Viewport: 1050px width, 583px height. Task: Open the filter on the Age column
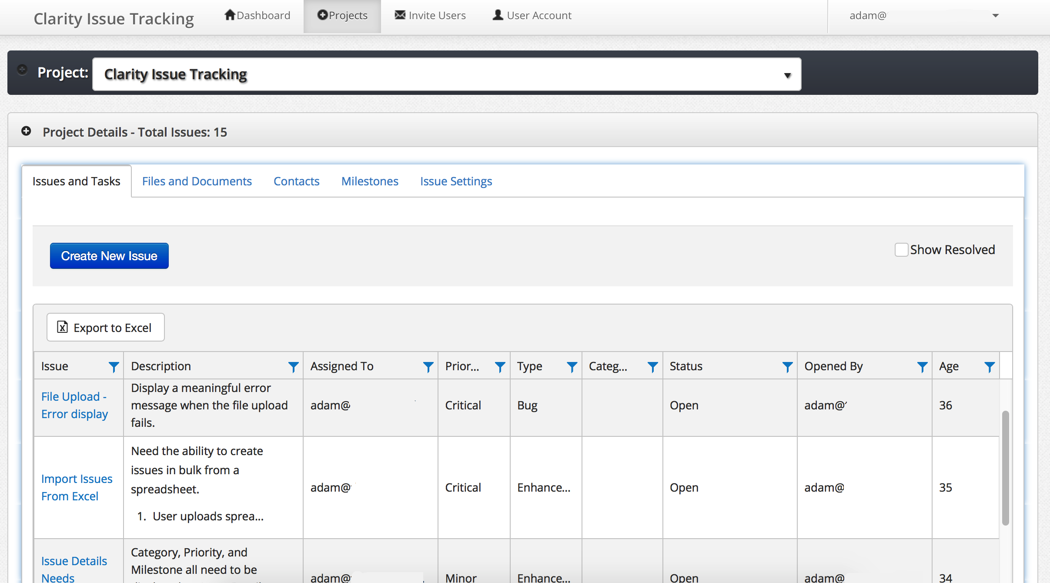tap(990, 366)
